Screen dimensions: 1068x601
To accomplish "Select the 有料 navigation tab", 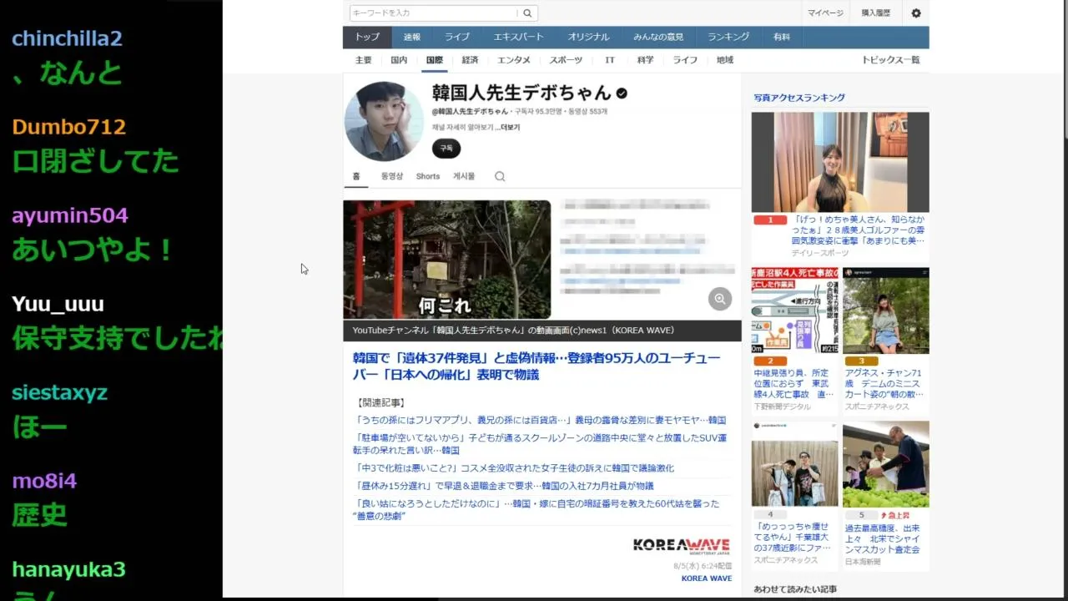I will click(782, 37).
